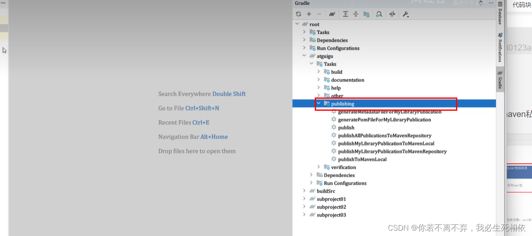Expand the help task group

point(319,88)
